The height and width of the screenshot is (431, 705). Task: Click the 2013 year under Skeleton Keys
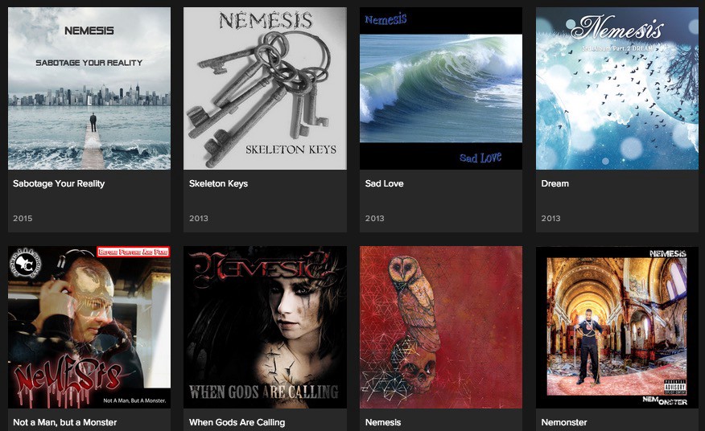(198, 219)
